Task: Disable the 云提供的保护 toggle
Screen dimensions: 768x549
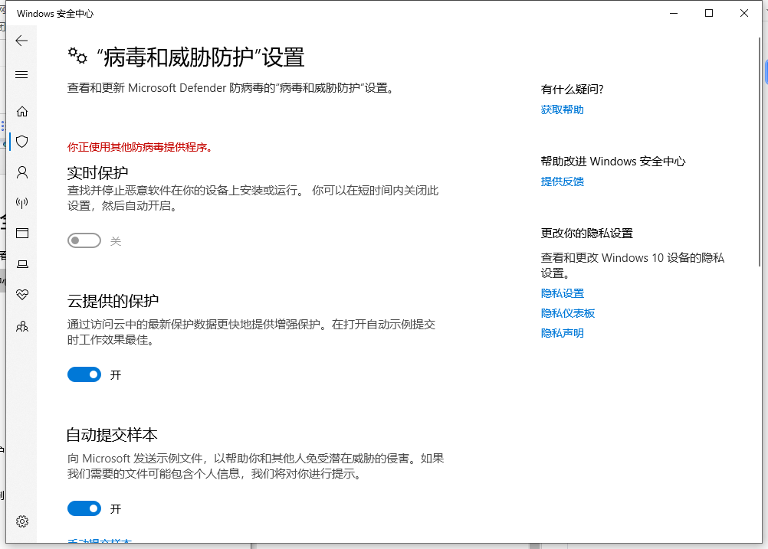Action: [84, 374]
